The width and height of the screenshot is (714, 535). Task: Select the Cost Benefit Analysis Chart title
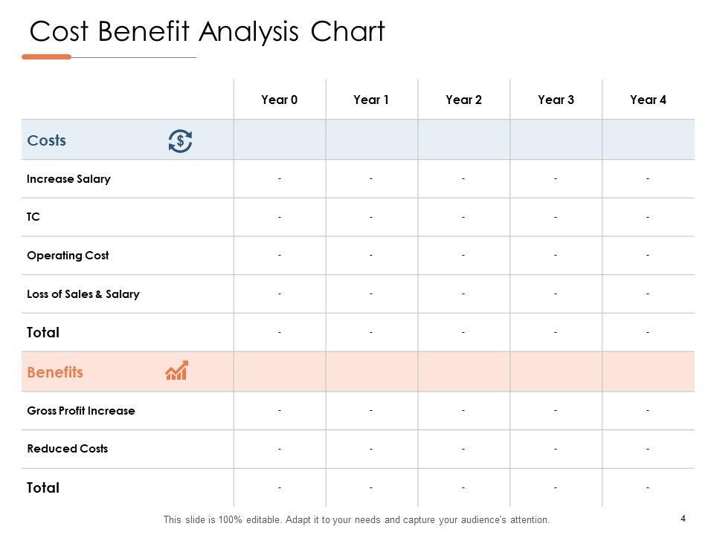click(x=207, y=32)
